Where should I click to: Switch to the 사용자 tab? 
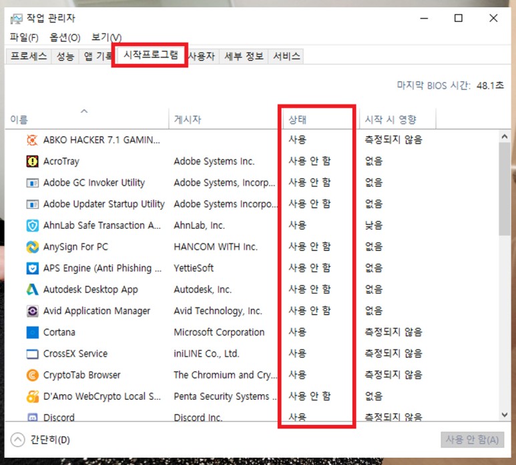[x=202, y=56]
